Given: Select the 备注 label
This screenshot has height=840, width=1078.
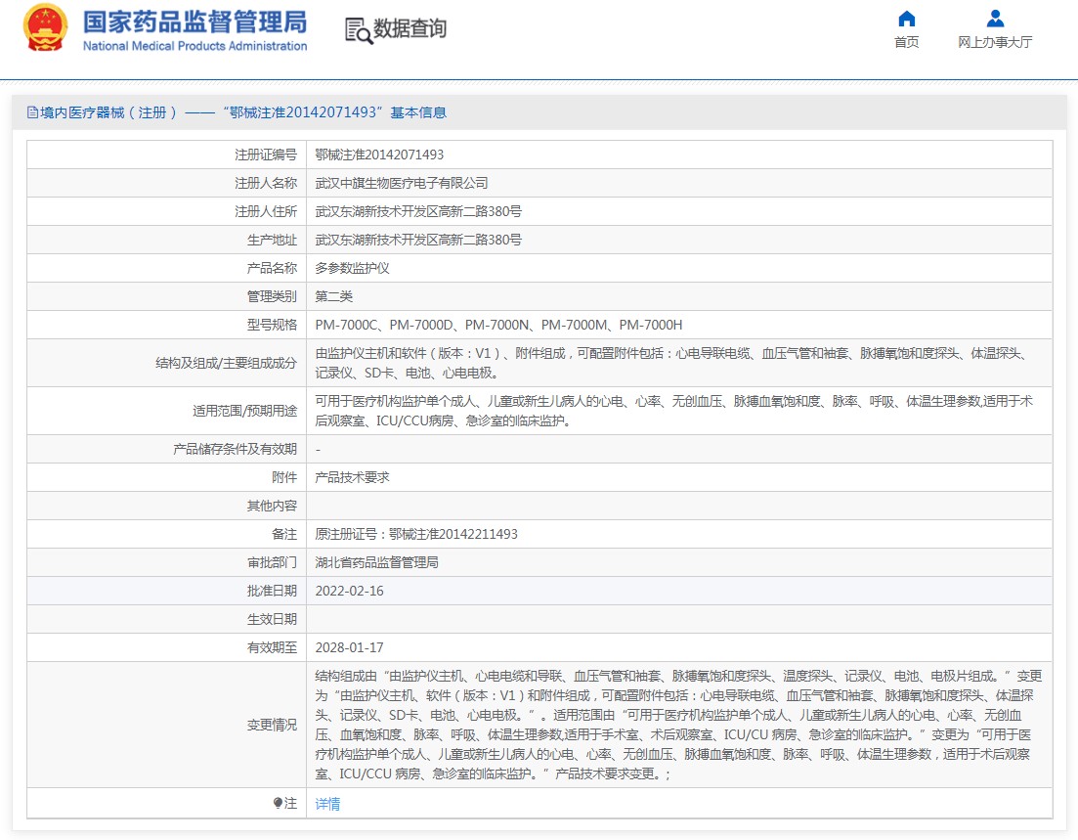Looking at the screenshot, I should point(284,535).
